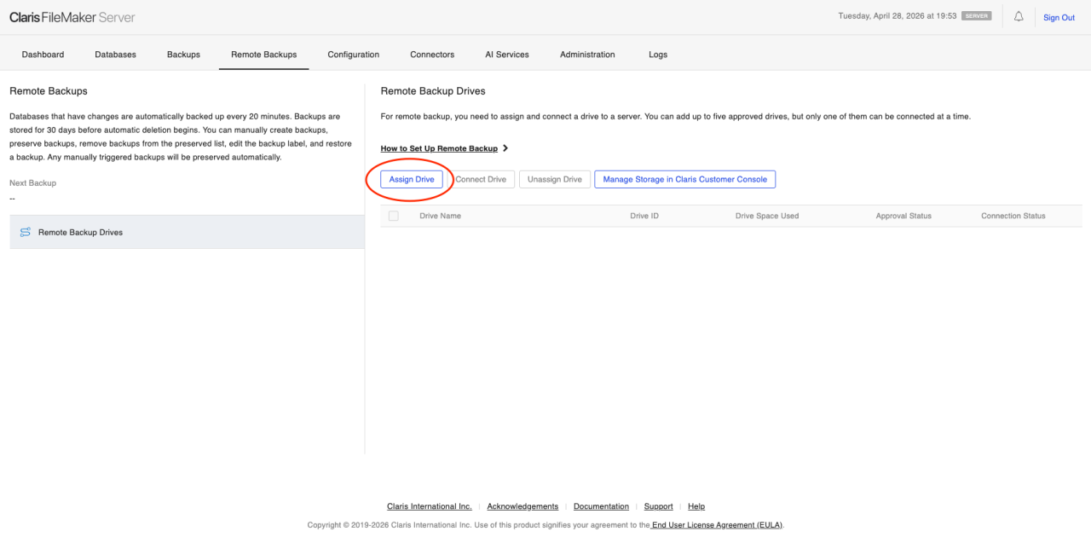Viewport: 1091px width, 543px height.
Task: Click the Sign Out link
Action: [1059, 17]
